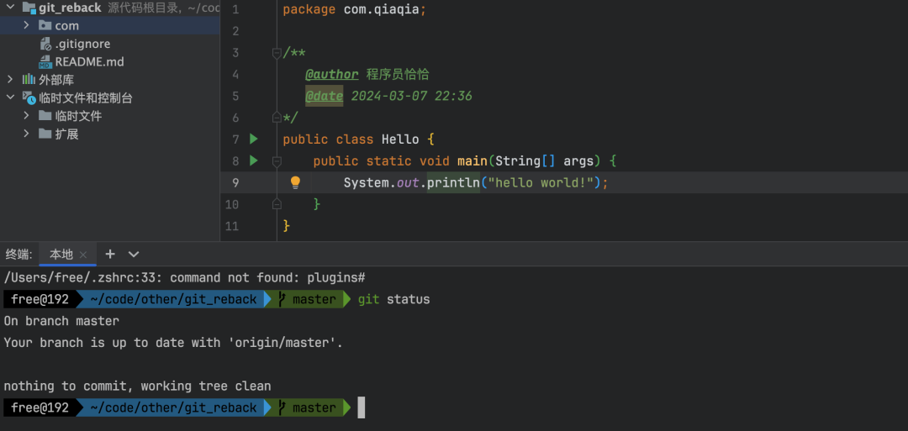Select the 扩展 folder in the tree
This screenshot has height=431, width=908.
[66, 134]
